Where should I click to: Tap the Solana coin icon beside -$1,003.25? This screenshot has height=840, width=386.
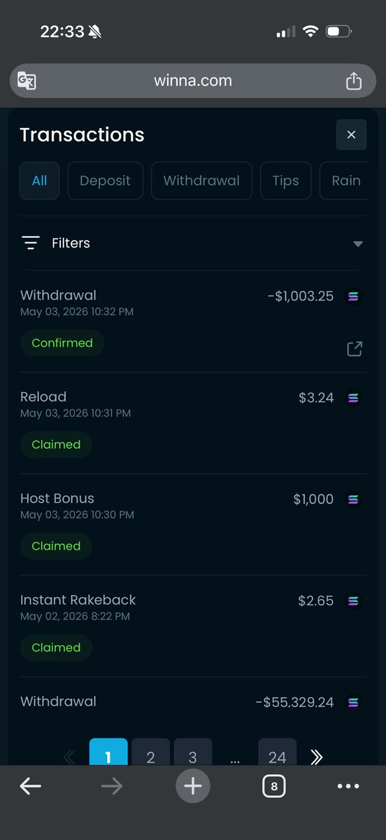(353, 296)
